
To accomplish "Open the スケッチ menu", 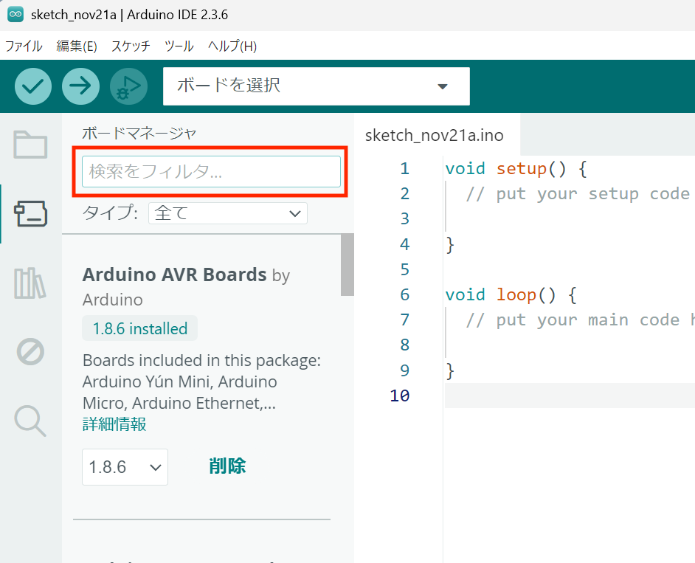I will tap(131, 46).
